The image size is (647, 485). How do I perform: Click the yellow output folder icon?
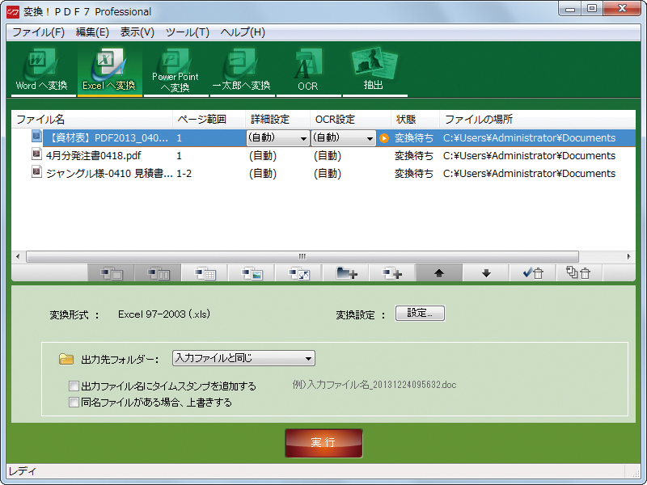(x=66, y=359)
